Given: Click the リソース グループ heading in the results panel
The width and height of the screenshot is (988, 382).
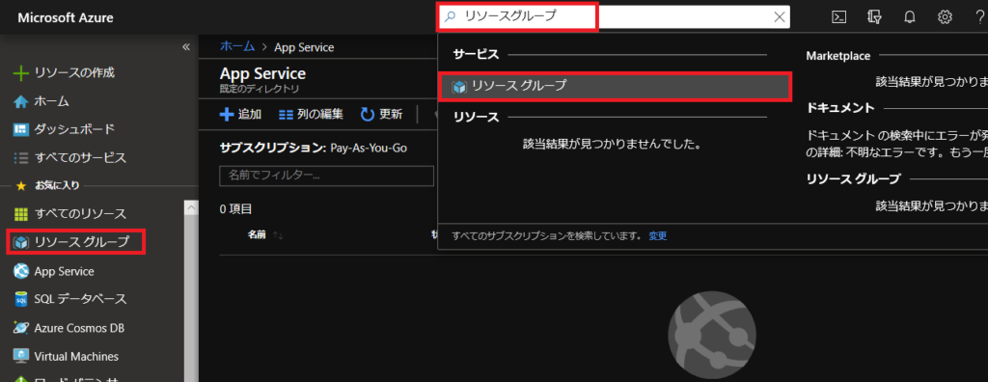Looking at the screenshot, I should click(854, 179).
